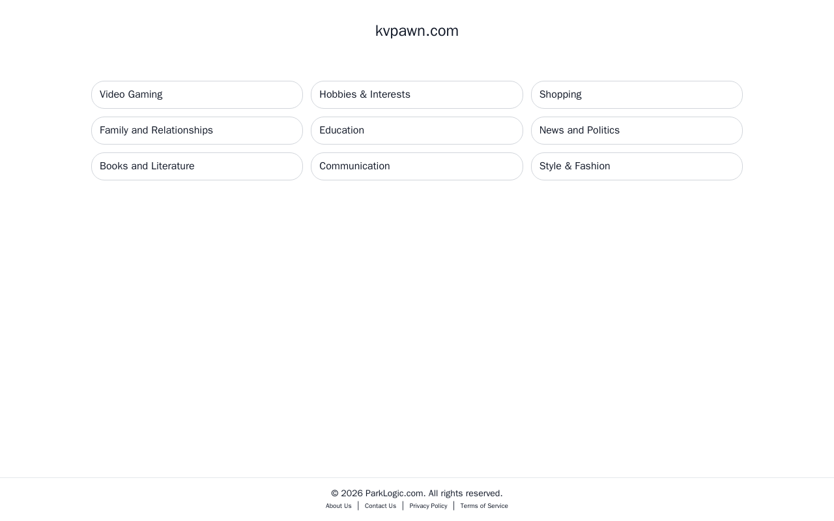
Task: Select the Shopping category link
Action: (x=637, y=94)
